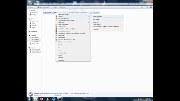180x101 pixels.
Task: Choose Mount to drive G: in submenu
Action: [107, 16]
